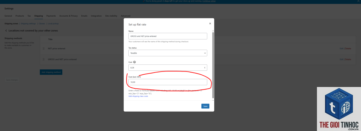Grab the drag handle for GROSS and NET price entered row
Screen dimensions: 361x131
(x=43, y=59)
